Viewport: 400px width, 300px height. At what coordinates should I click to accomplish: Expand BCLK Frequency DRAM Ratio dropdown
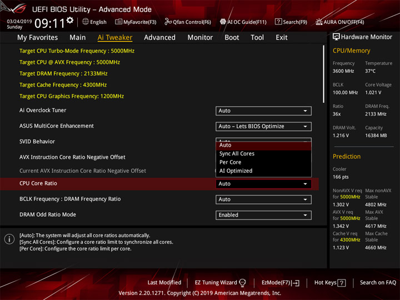[263, 199]
